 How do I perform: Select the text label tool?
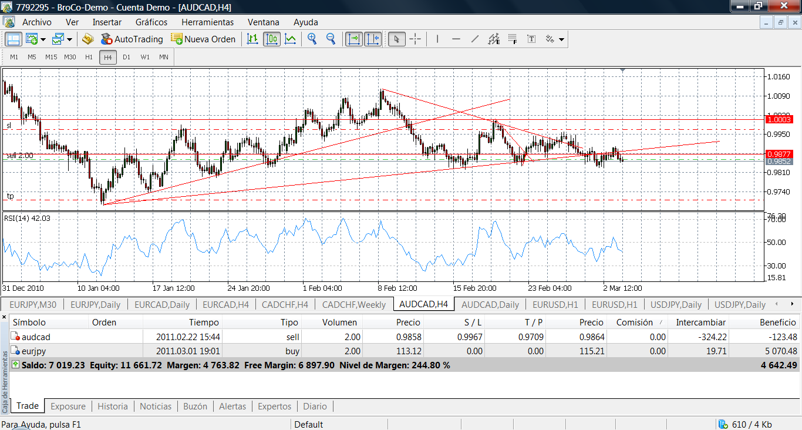tap(531, 39)
